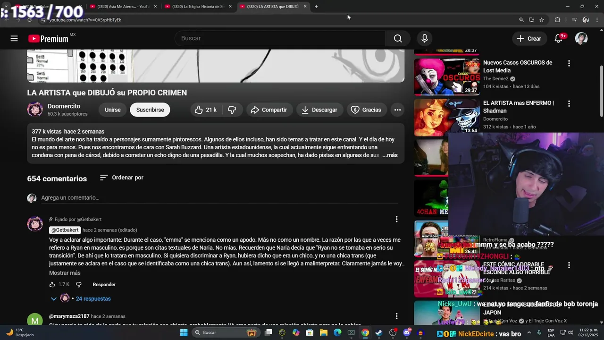Open the pinned commenter's avatar
604x340 pixels.
coord(35,224)
